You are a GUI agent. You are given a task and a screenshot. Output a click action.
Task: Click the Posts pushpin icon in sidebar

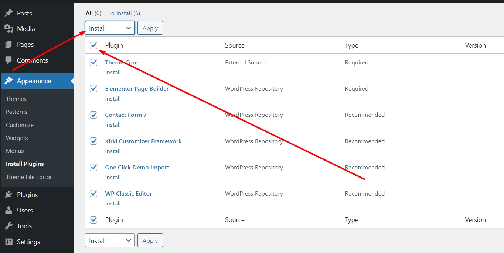tap(8, 13)
